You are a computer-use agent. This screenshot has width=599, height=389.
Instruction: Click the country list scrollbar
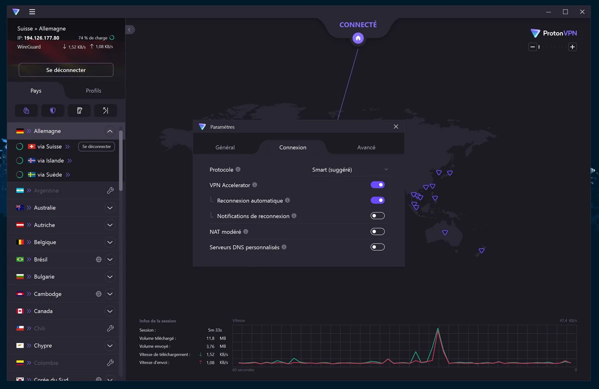click(x=121, y=160)
